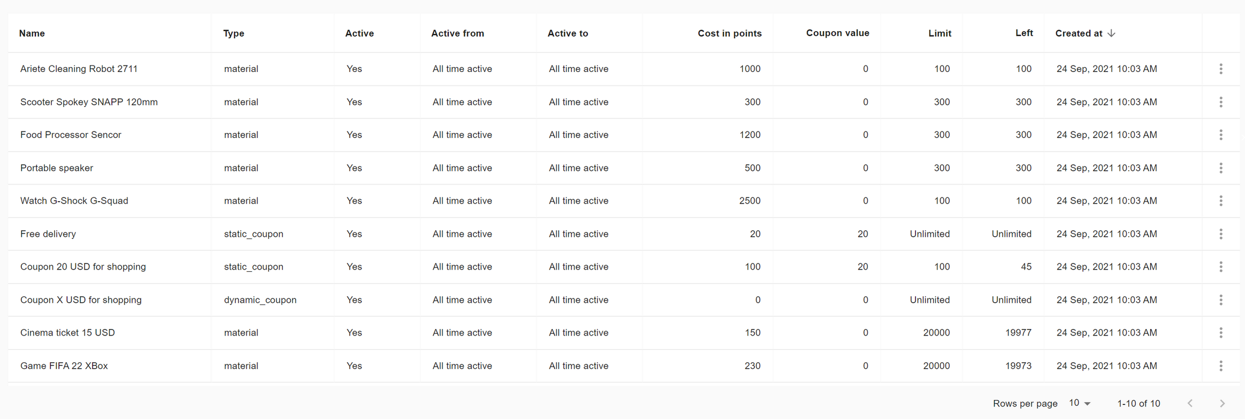Viewport: 1245px width, 419px height.
Task: Go to the next page arrow
Action: click(x=1222, y=403)
